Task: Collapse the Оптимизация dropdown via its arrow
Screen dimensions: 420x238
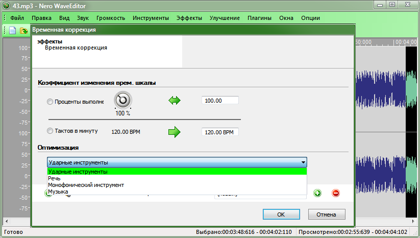Action: [303, 162]
